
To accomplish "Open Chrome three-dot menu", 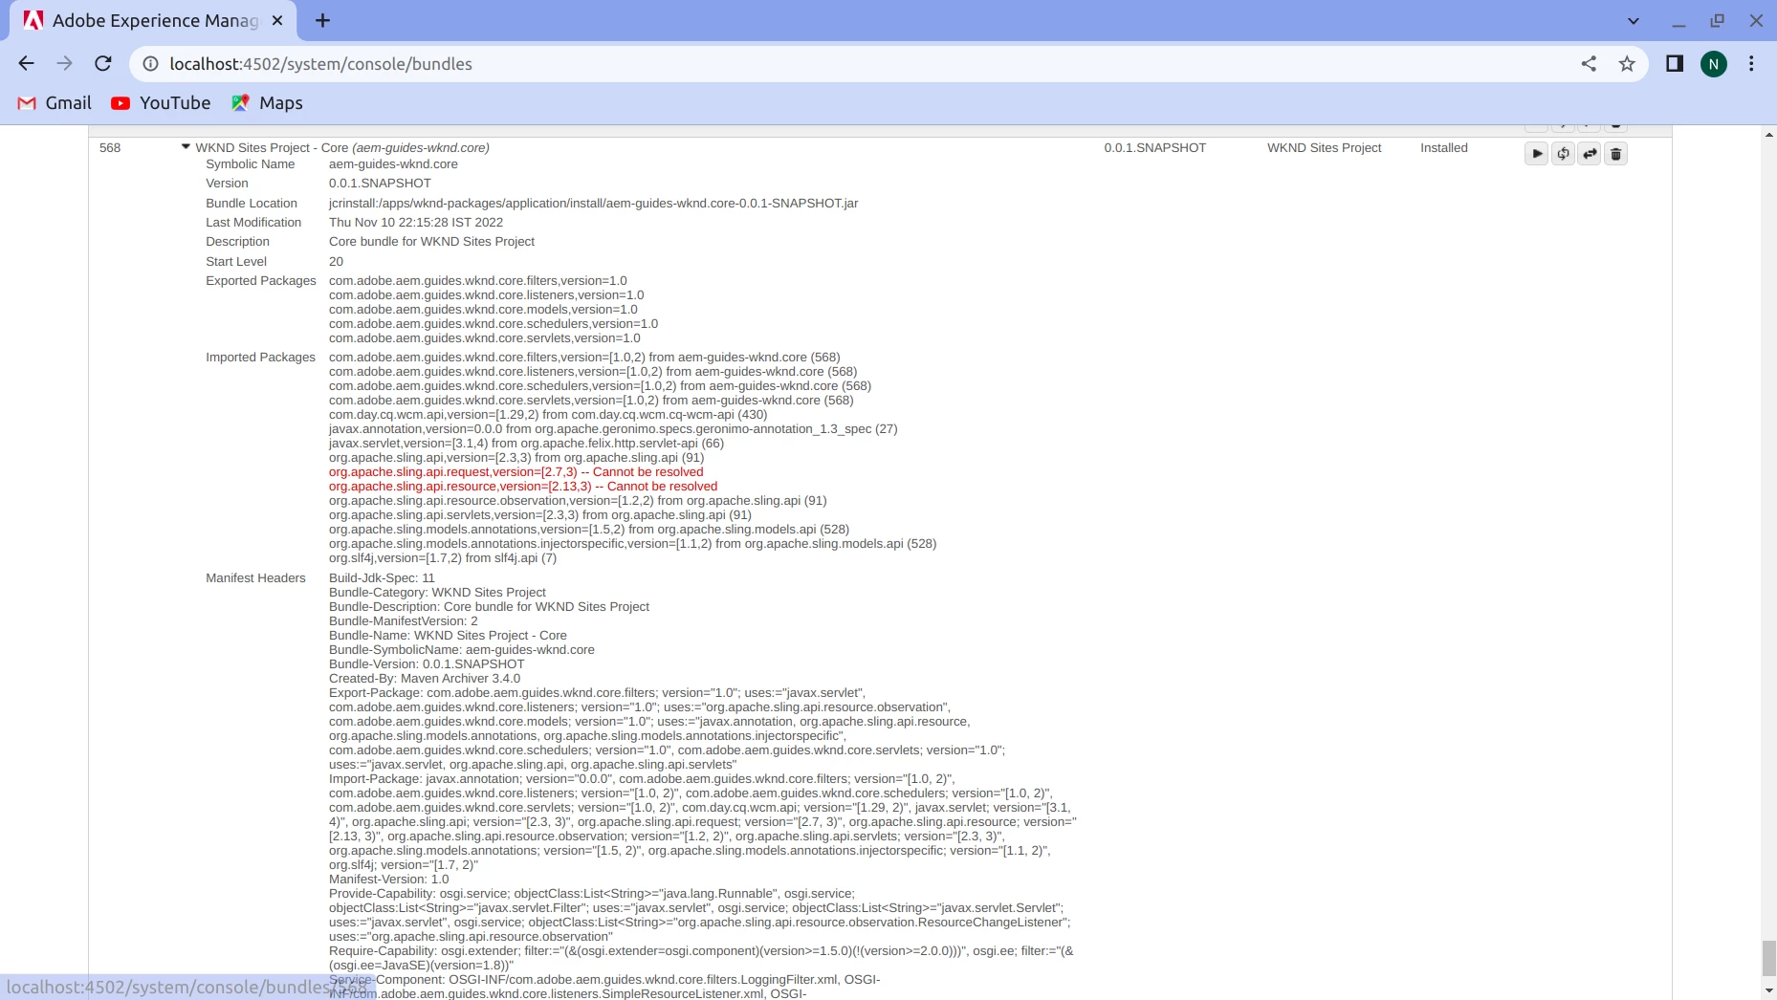I will [1751, 64].
